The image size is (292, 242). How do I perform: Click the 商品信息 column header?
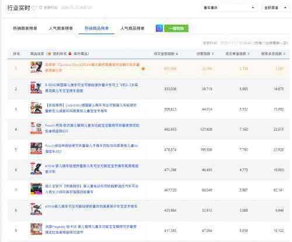coord(37,53)
